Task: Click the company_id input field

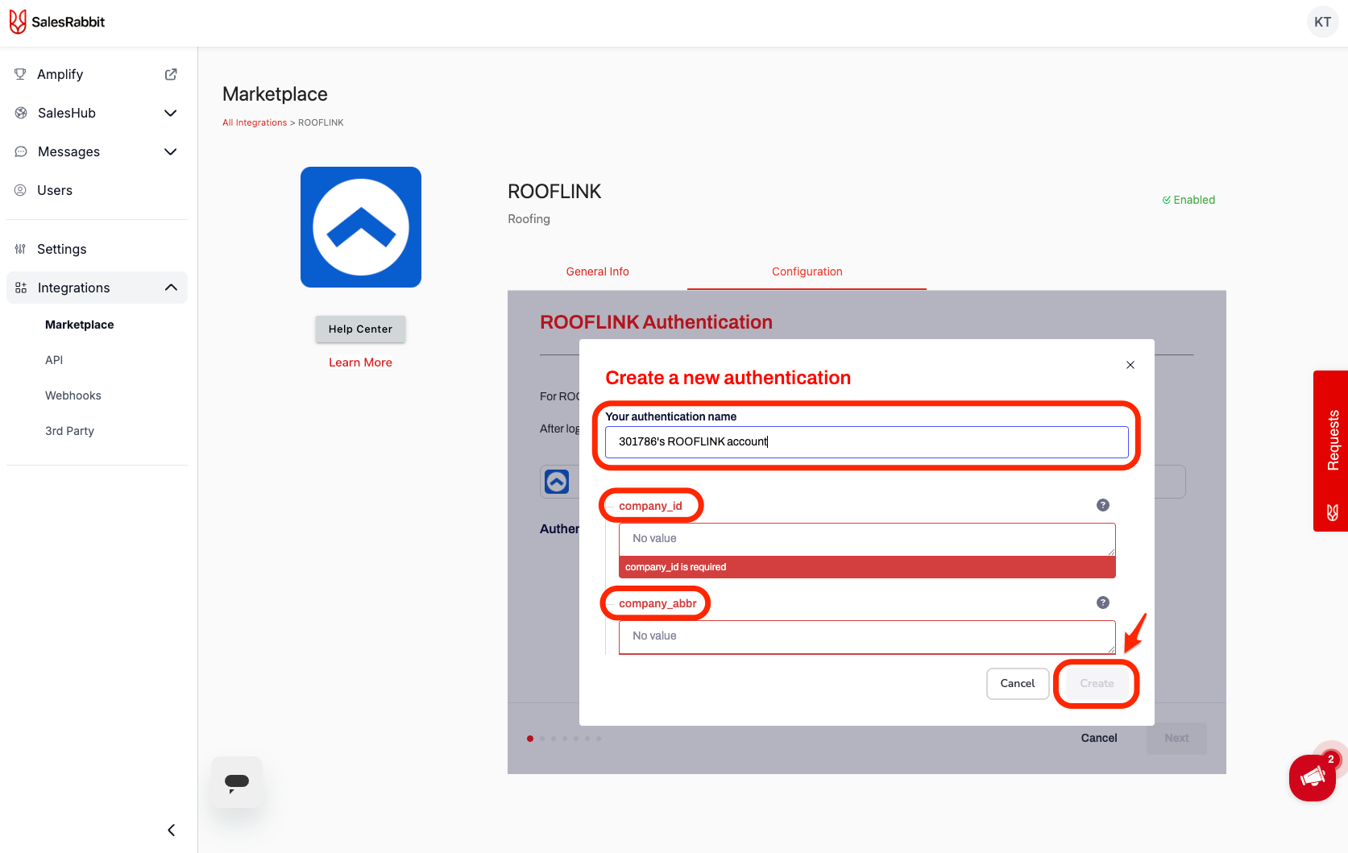Action: click(x=866, y=539)
